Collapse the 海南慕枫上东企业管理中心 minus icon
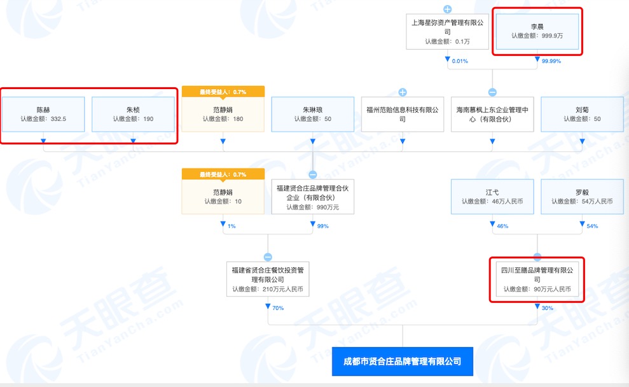 [x=492, y=92]
